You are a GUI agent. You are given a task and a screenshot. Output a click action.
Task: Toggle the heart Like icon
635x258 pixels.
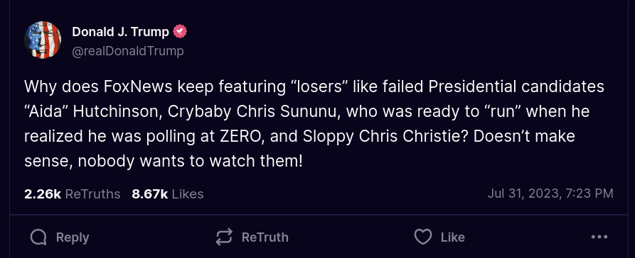pos(423,237)
